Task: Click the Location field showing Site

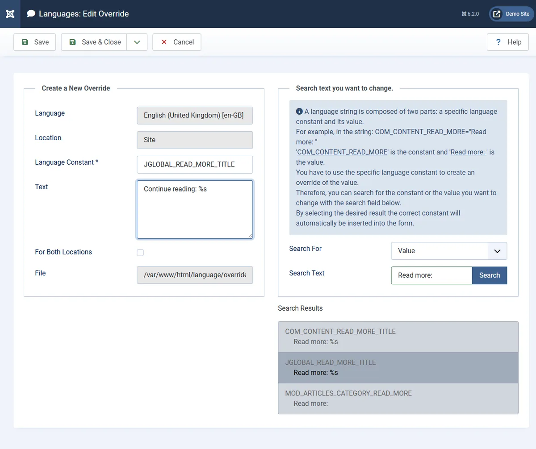Action: [x=195, y=140]
